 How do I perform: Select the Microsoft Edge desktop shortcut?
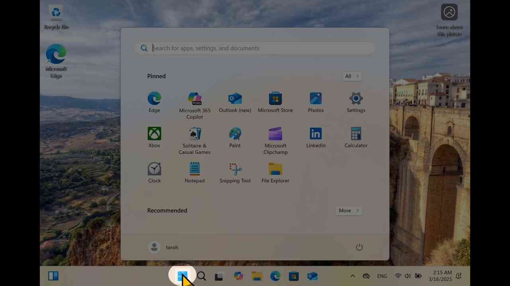click(x=56, y=61)
